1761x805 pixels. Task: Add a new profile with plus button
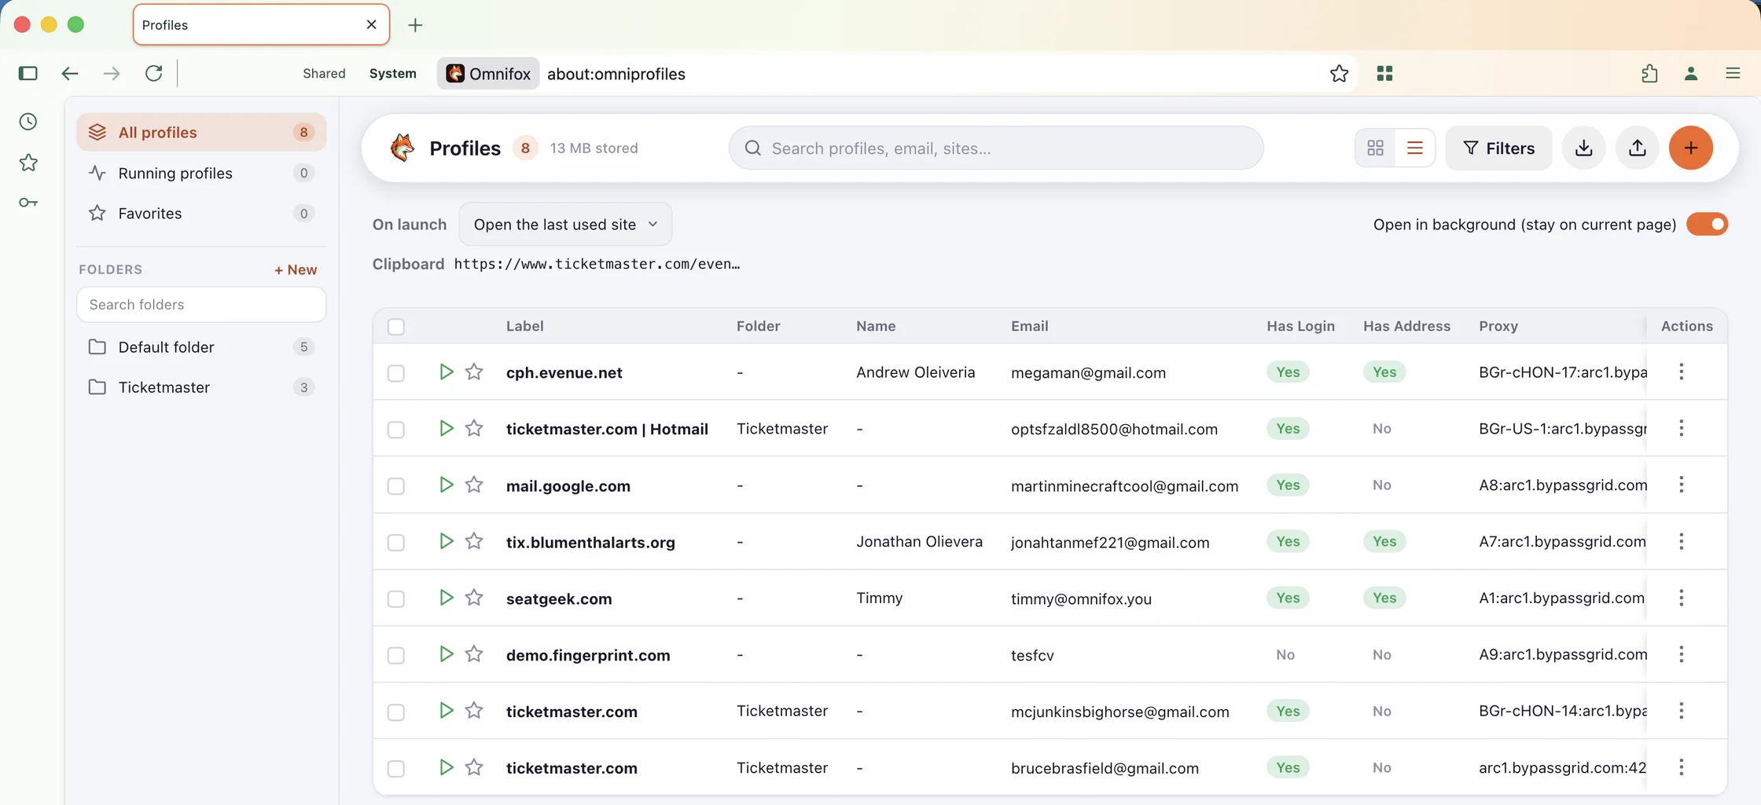coord(1690,148)
